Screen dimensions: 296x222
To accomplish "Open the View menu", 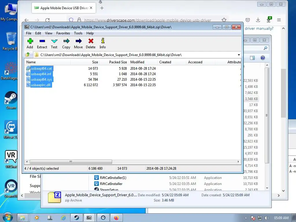I will click(x=49, y=33).
